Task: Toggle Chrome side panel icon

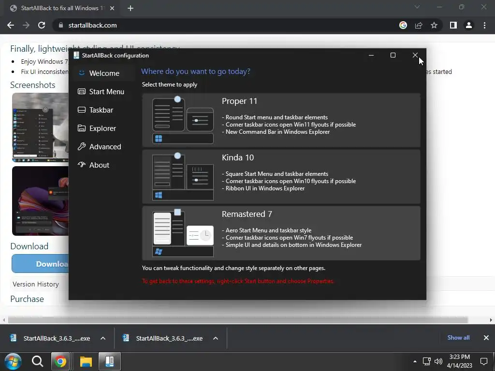Action: tap(453, 25)
